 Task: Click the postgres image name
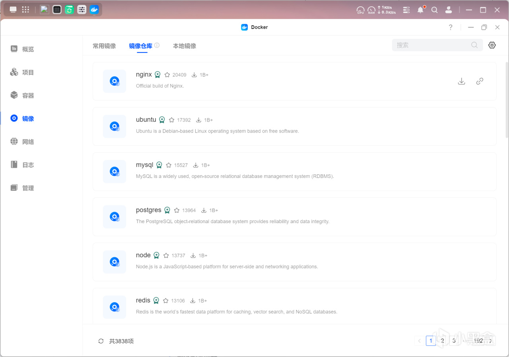[x=149, y=210]
